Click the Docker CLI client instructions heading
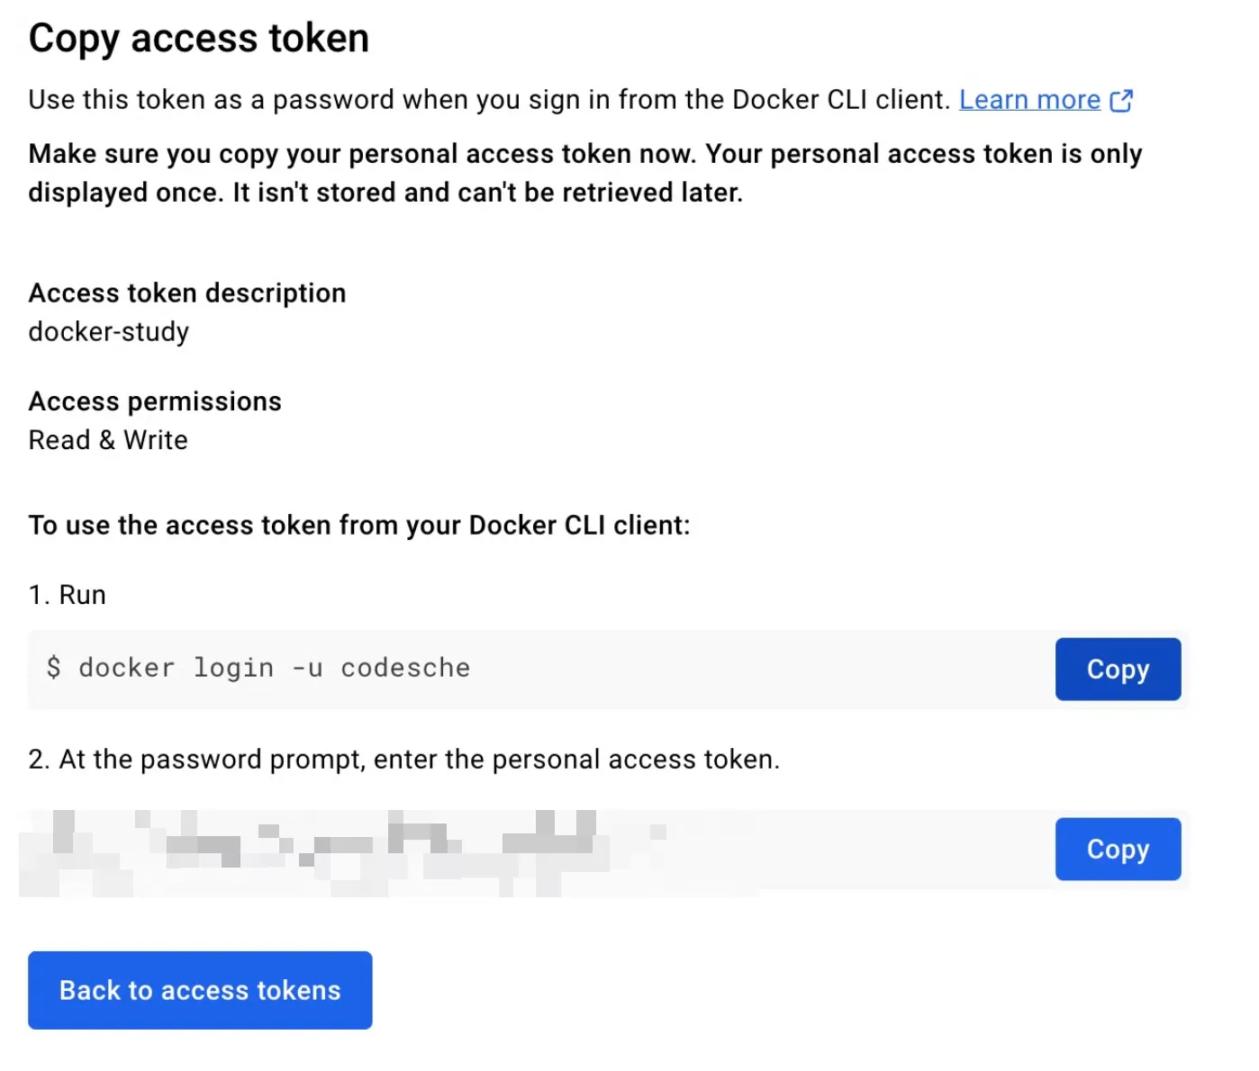Screen dimensions: 1259x1071 359,526
